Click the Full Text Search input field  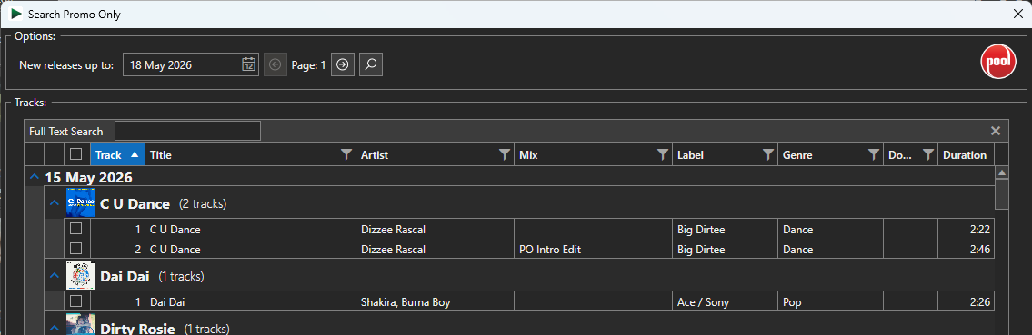187,131
